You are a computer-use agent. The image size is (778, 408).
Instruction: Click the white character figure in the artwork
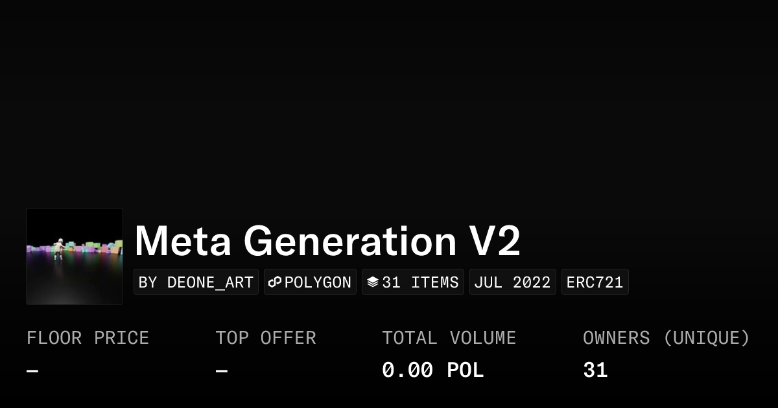(x=60, y=249)
